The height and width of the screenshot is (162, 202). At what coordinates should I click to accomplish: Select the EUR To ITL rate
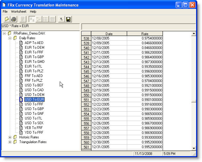[33, 66]
